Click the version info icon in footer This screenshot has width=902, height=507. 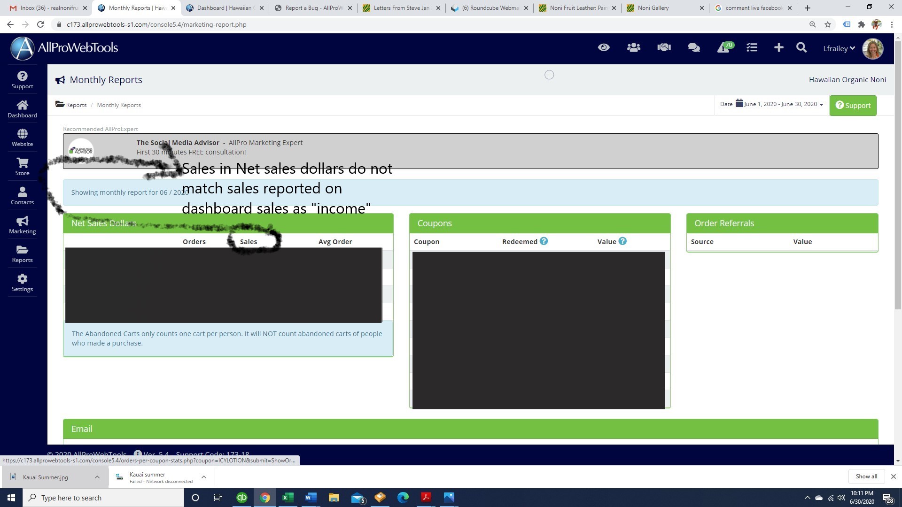click(x=138, y=454)
